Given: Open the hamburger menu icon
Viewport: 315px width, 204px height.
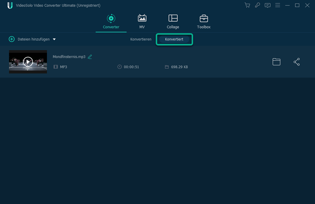Looking at the screenshot, I should pos(277,5).
